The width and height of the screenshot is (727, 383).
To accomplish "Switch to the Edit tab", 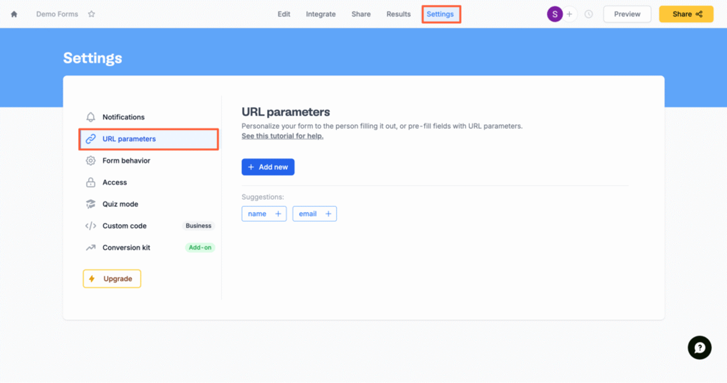I will (x=284, y=14).
